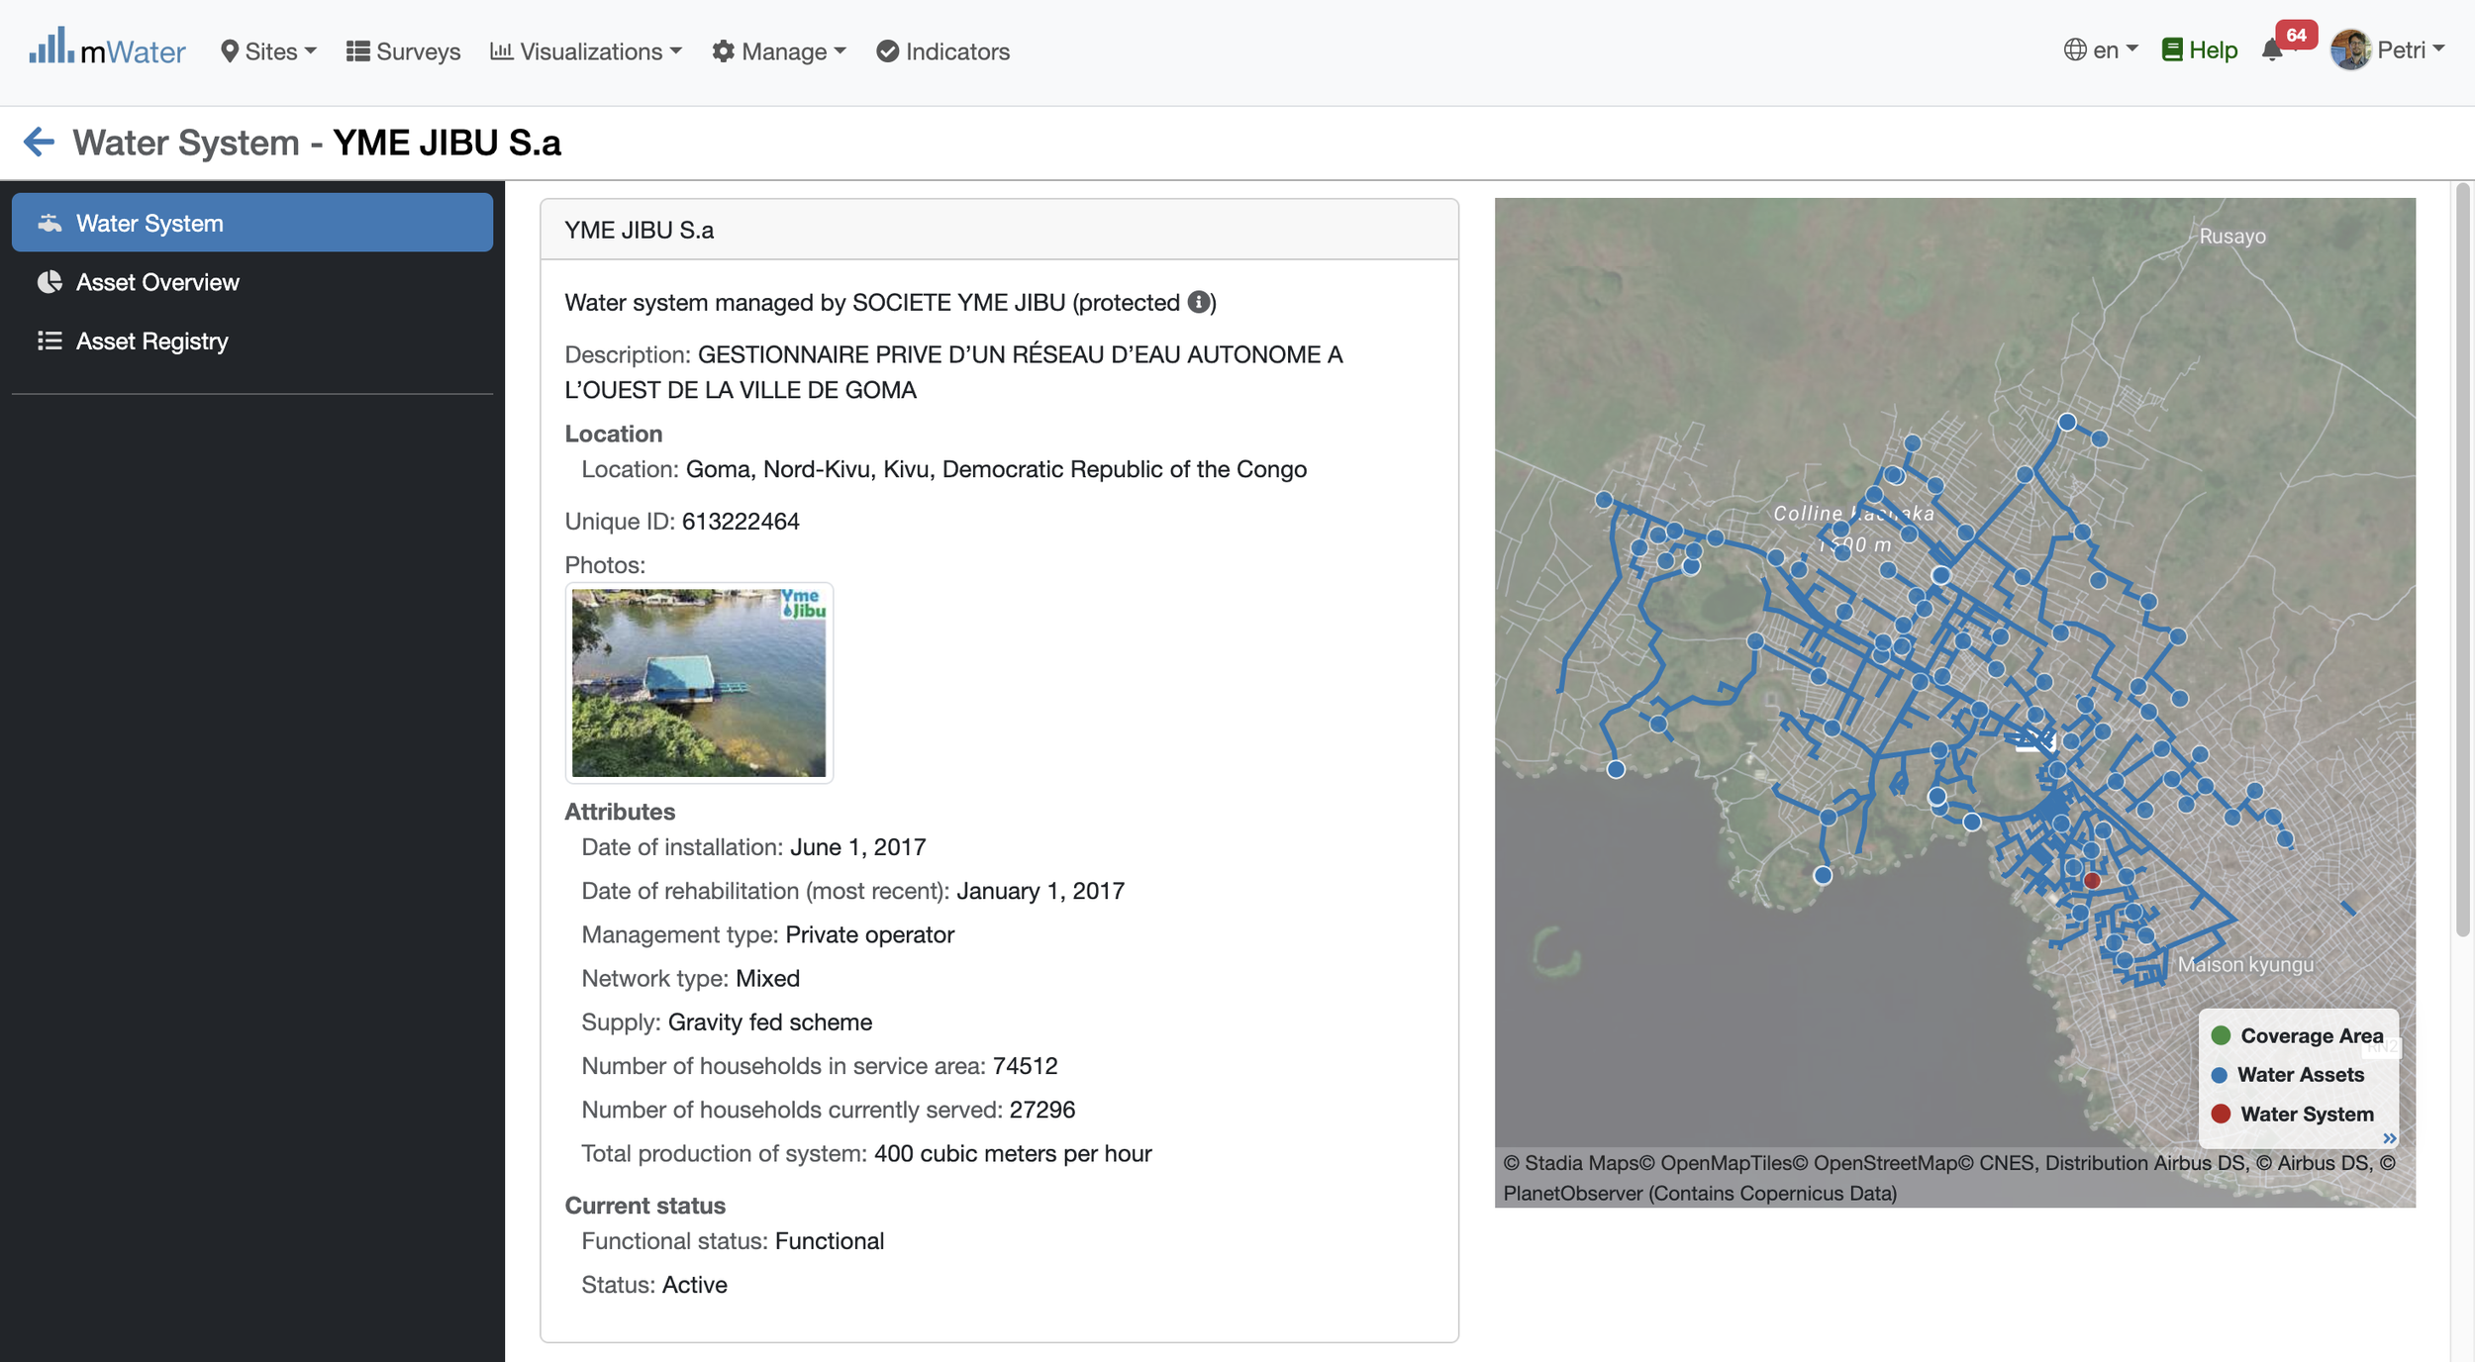The image size is (2475, 1362).
Task: Collapse the map legend with double chevron
Action: [2389, 1138]
